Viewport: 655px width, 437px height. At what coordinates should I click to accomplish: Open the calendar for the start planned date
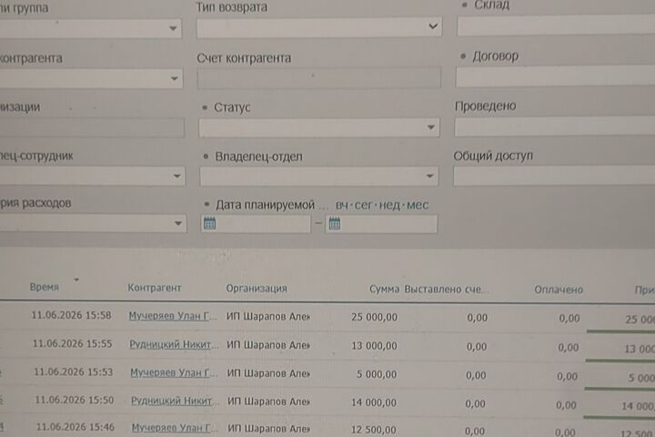click(209, 224)
